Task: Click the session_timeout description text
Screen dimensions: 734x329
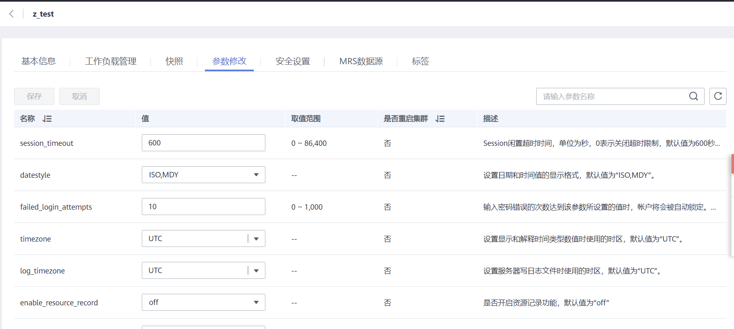Action: coord(601,143)
